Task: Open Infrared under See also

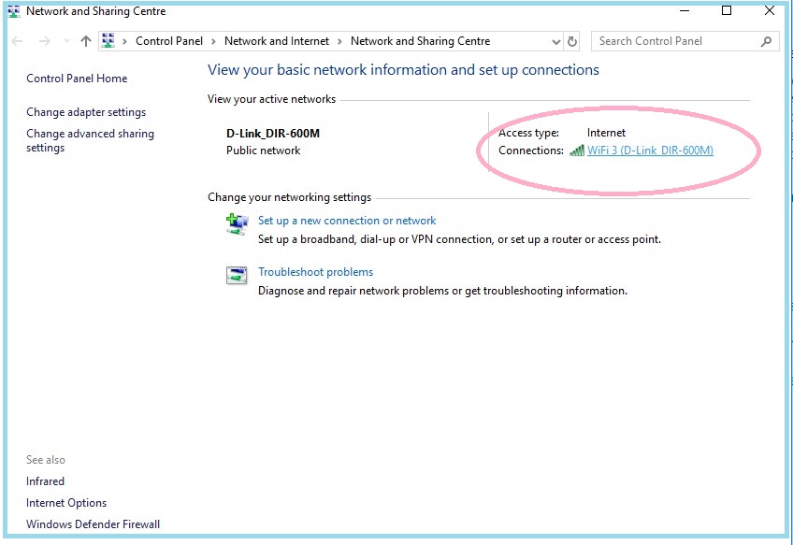Action: [x=45, y=481]
